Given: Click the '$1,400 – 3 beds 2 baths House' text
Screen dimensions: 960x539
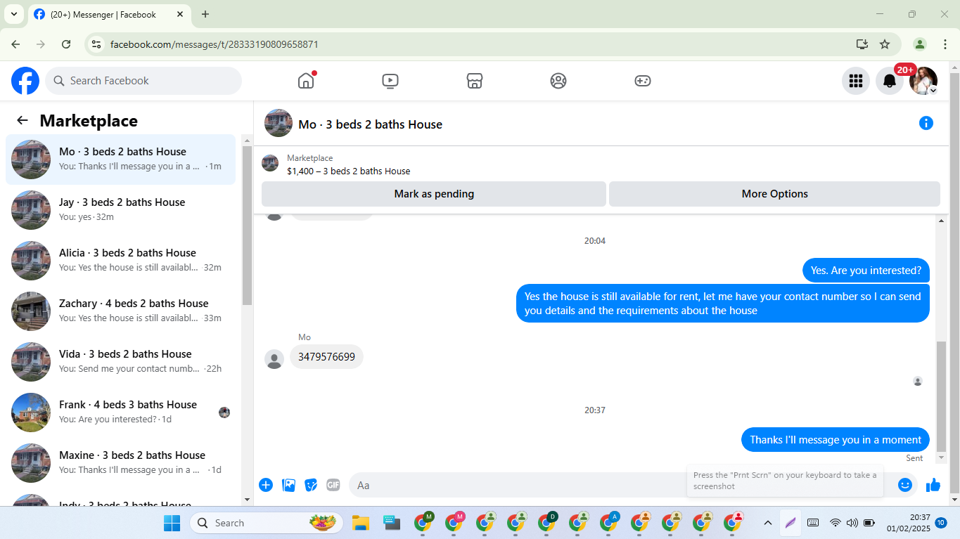Looking at the screenshot, I should 348,171.
